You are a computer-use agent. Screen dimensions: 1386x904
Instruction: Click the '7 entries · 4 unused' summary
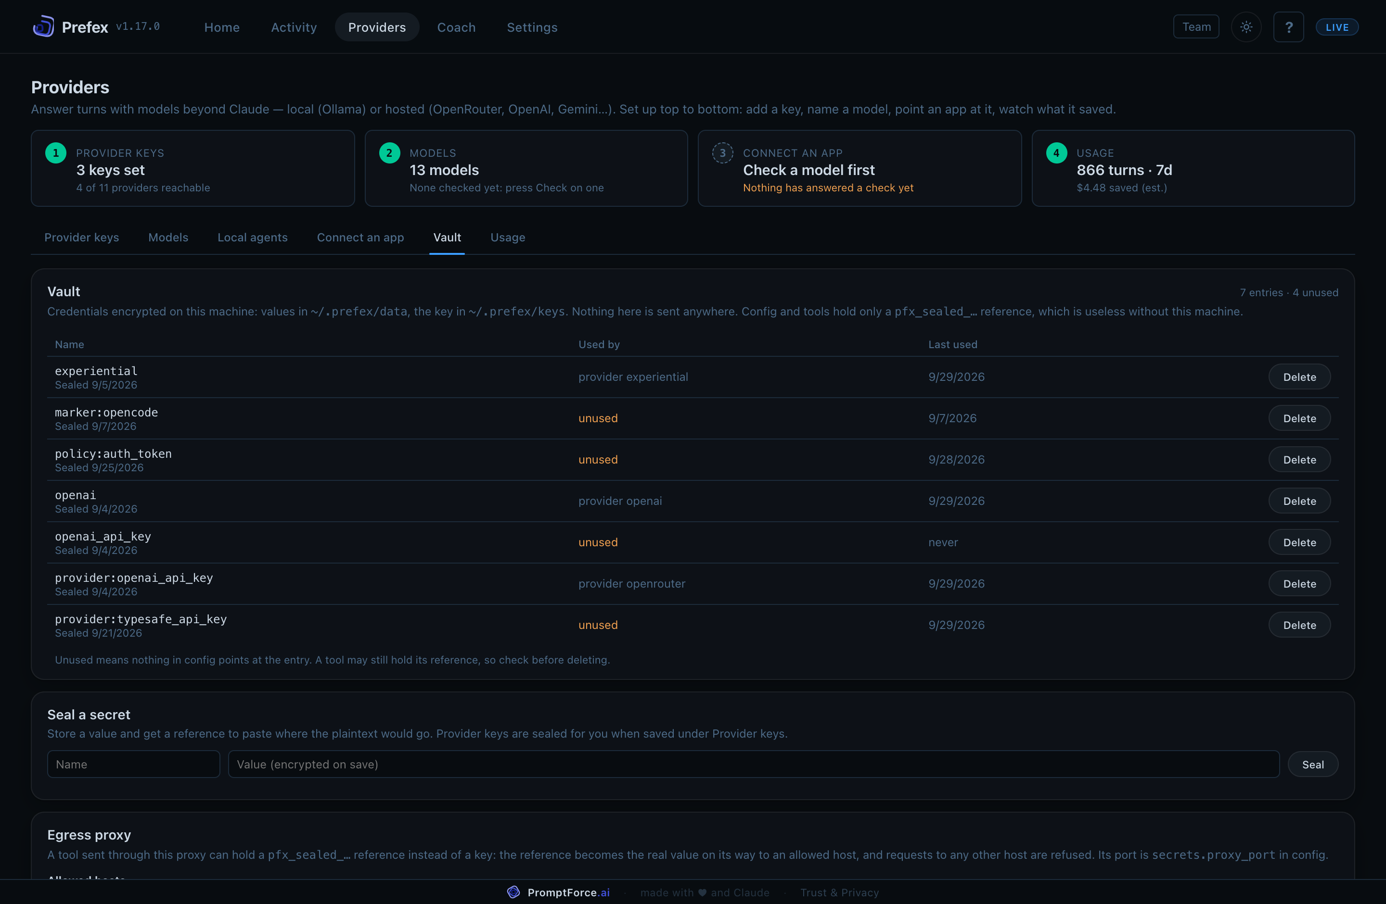[1289, 292]
